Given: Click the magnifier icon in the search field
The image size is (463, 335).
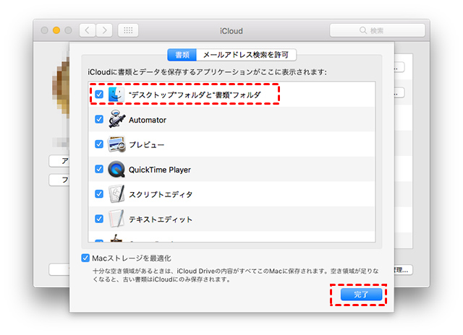Looking at the screenshot, I should pyautogui.click(x=363, y=30).
